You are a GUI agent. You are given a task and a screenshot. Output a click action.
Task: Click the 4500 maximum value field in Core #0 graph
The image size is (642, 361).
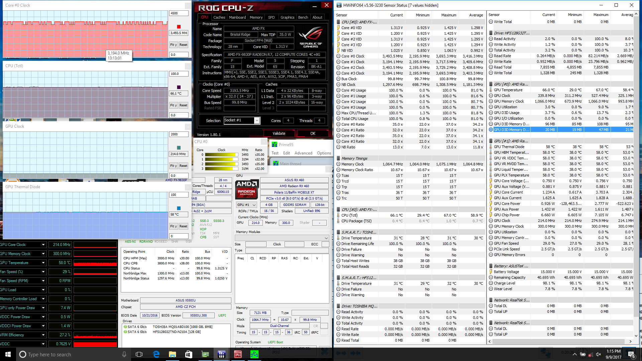click(x=179, y=13)
